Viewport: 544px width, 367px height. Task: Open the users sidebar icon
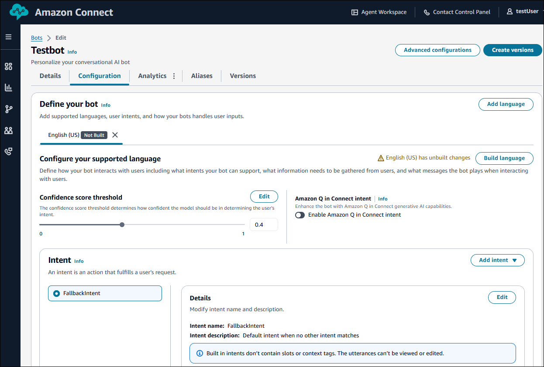(8, 130)
